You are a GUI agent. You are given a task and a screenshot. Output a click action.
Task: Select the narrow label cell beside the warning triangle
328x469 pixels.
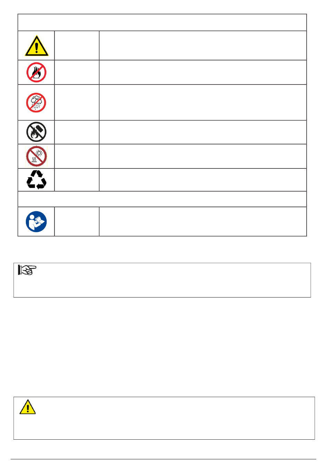[77, 46]
